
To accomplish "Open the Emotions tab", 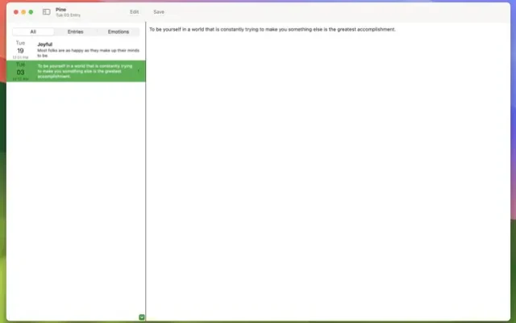I will click(x=118, y=31).
